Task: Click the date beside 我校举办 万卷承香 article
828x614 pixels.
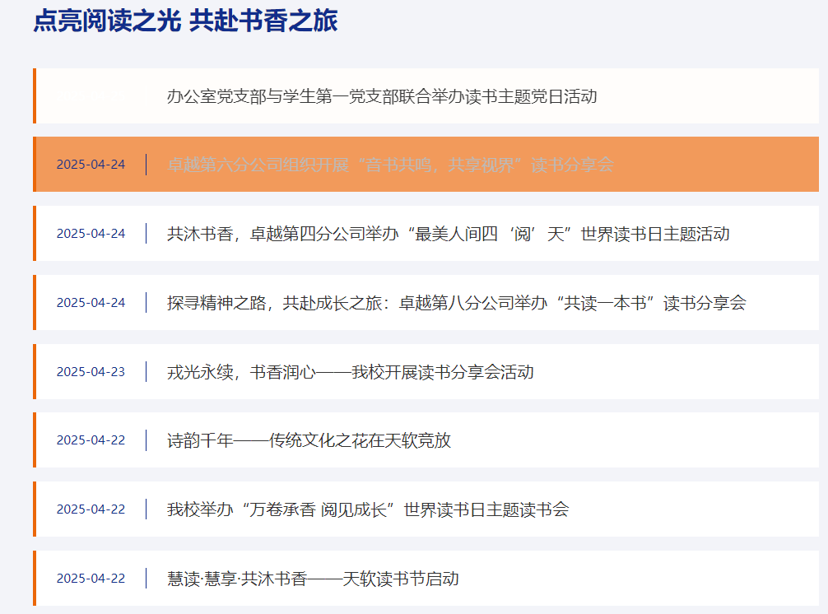Action: click(91, 509)
